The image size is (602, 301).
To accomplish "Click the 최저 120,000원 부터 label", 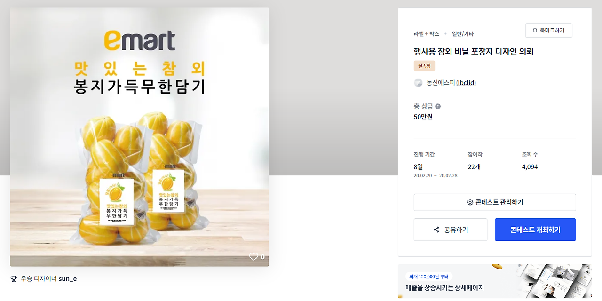I will point(428,276).
